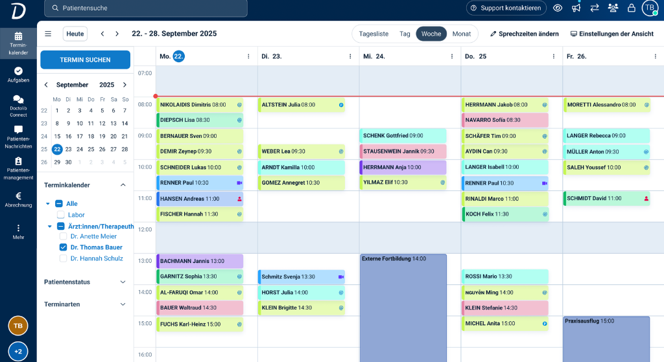Enable Dr. Hannah Schulz checkbox

tap(64, 258)
